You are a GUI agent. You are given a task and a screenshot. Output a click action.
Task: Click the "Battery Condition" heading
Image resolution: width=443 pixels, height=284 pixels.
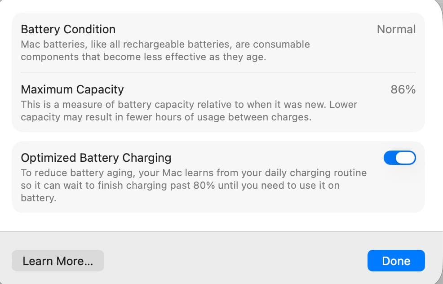(68, 29)
